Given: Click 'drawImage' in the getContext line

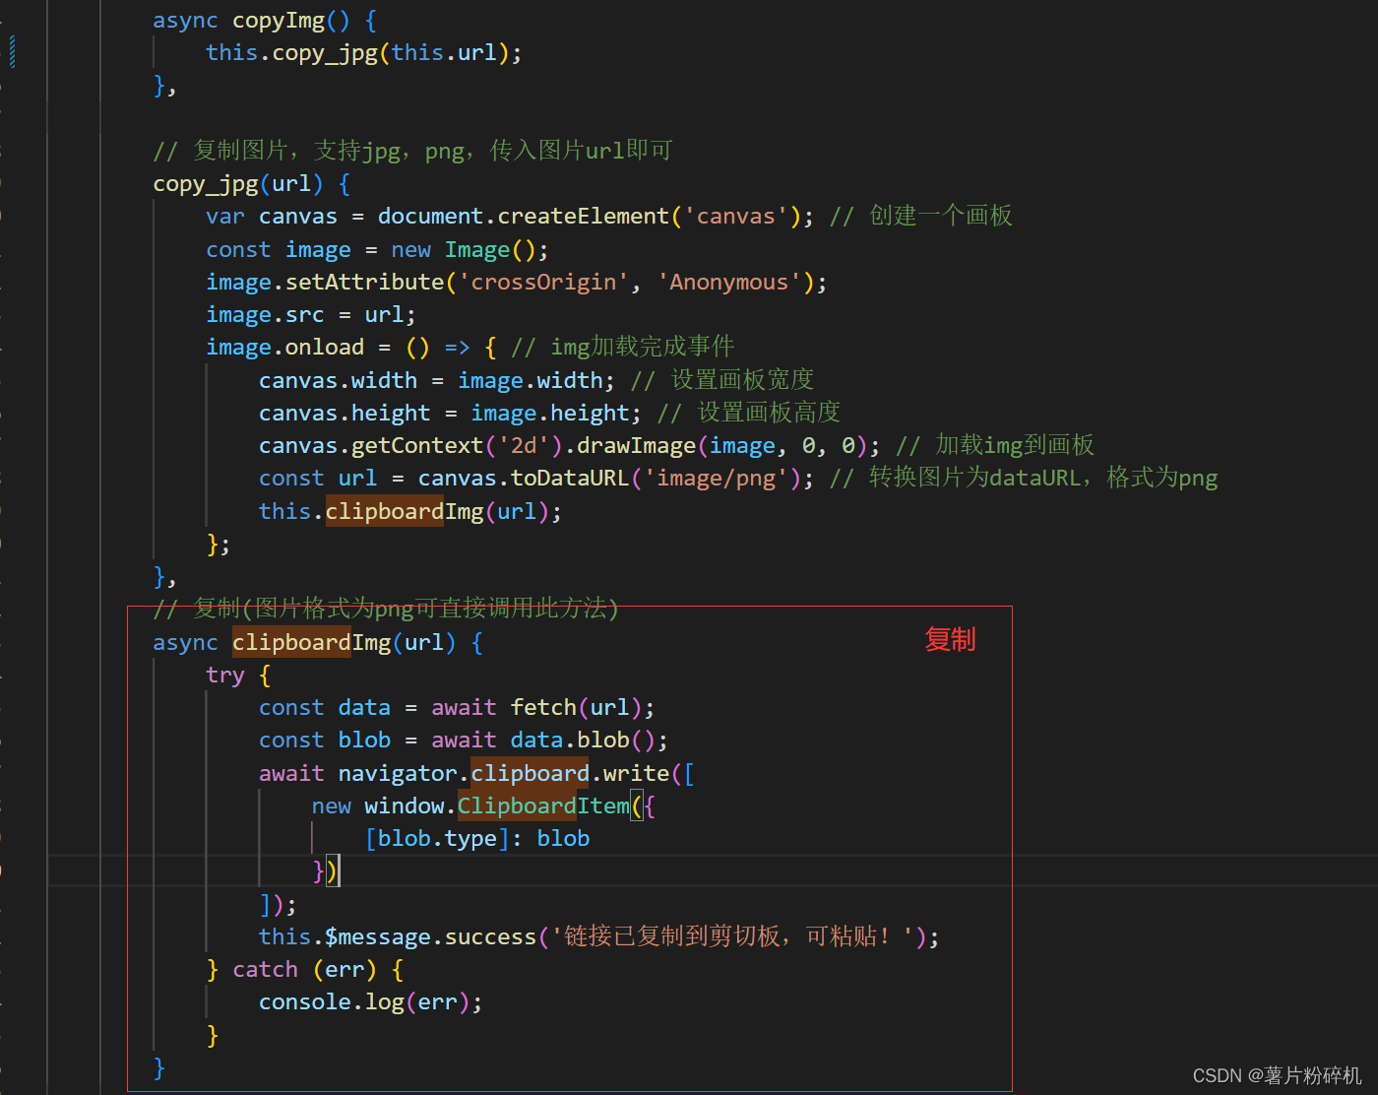Looking at the screenshot, I should coord(636,446).
